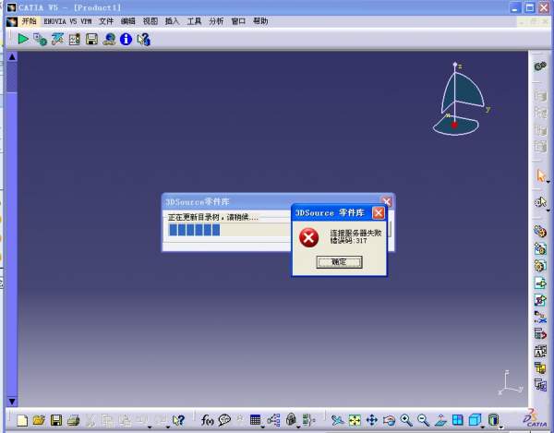
Task: Open dropdown arrow beside view mode cylinder
Action: coord(500,427)
